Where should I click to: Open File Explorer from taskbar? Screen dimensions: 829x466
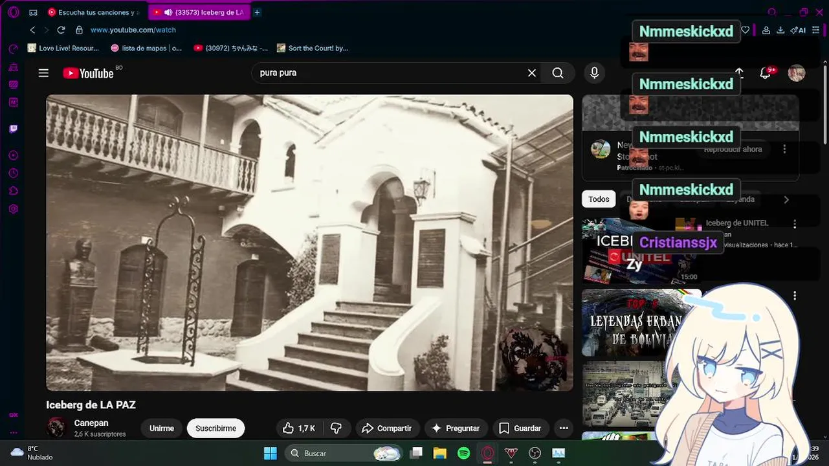[x=440, y=454]
